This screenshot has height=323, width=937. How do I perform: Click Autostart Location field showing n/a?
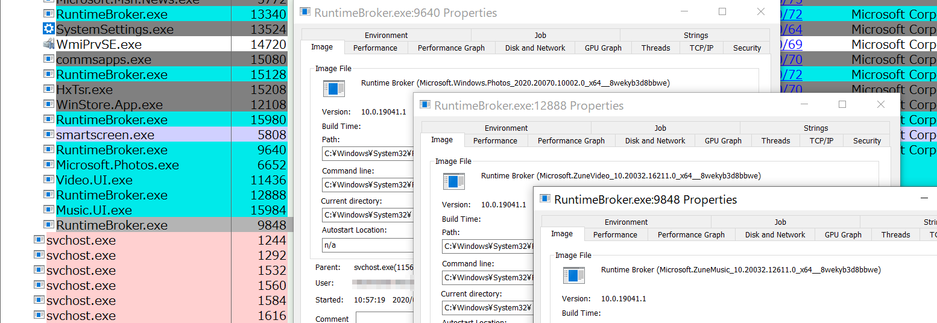[367, 245]
